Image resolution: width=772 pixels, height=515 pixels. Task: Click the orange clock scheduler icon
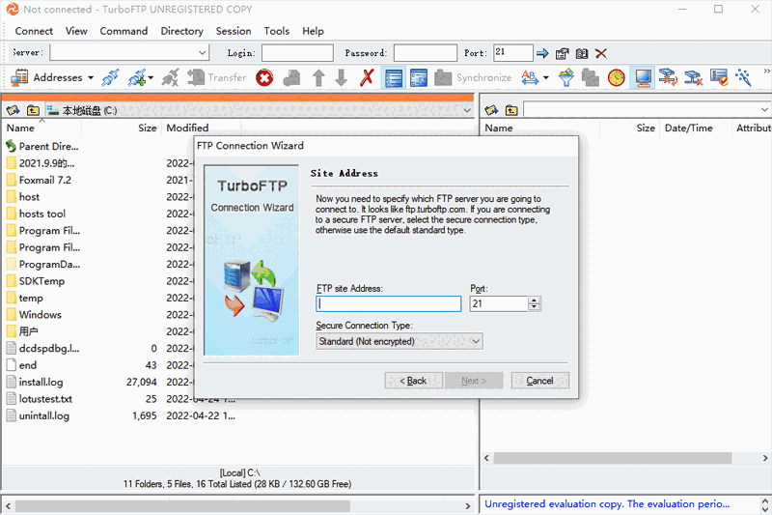[x=616, y=78]
